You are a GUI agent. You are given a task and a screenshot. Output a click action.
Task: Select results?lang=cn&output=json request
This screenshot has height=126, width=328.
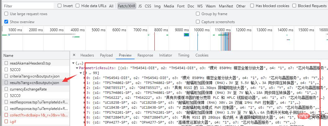coord(34,82)
